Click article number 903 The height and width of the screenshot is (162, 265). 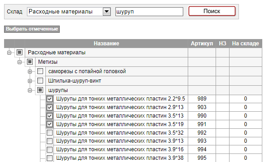point(202,107)
